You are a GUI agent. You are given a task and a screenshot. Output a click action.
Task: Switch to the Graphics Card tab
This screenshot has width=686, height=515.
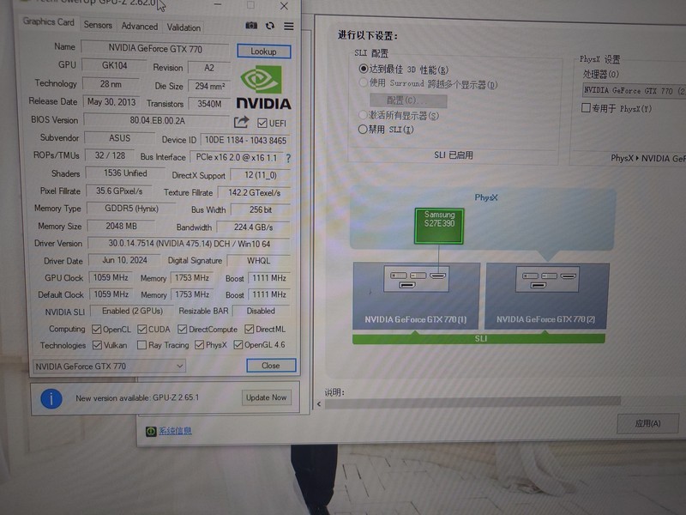pos(48,21)
